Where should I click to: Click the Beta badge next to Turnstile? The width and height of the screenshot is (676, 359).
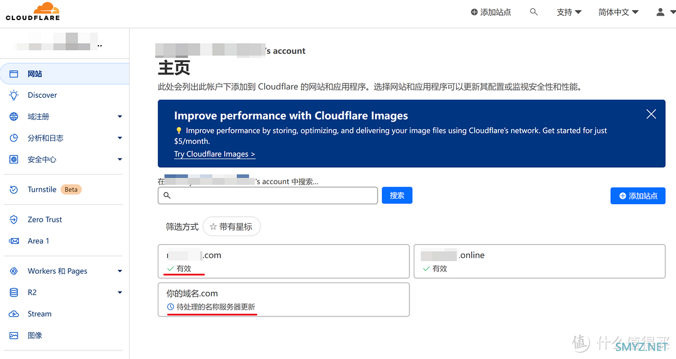71,189
